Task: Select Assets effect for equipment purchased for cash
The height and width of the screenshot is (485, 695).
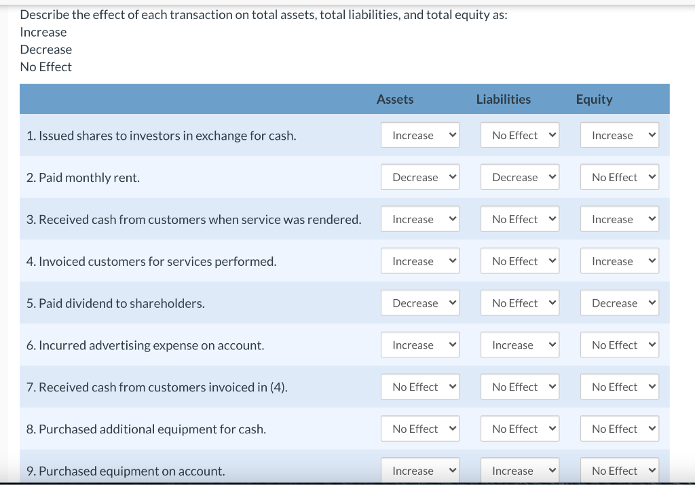Action: [x=420, y=428]
